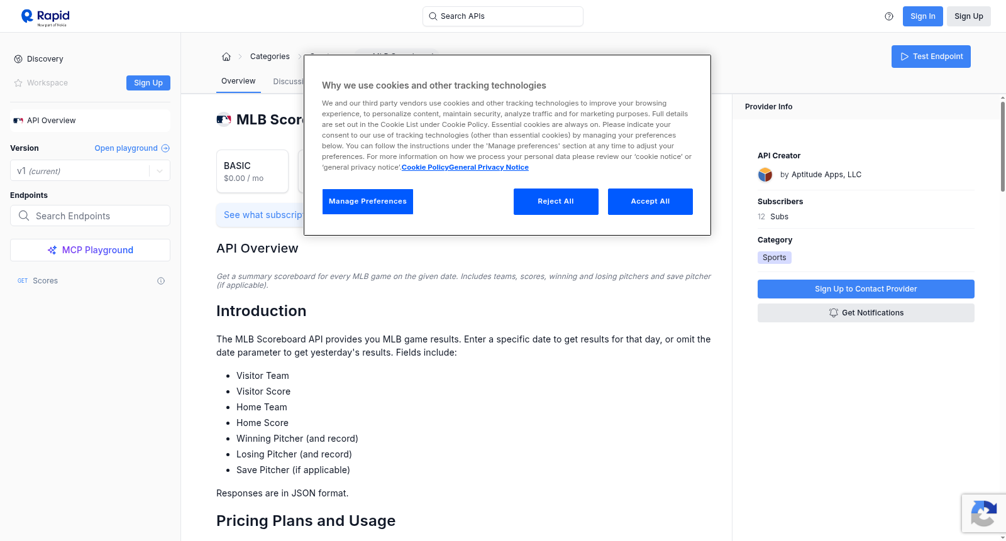Click the Open playground arrow icon

(165, 148)
